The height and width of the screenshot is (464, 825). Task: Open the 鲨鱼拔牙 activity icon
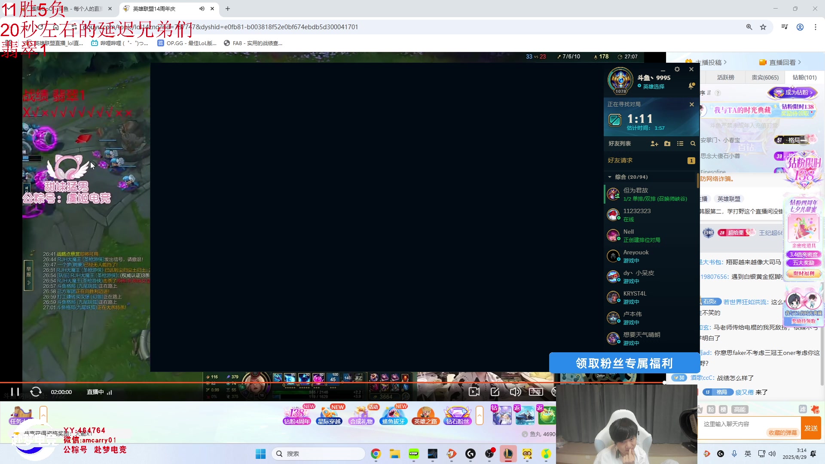click(x=394, y=415)
